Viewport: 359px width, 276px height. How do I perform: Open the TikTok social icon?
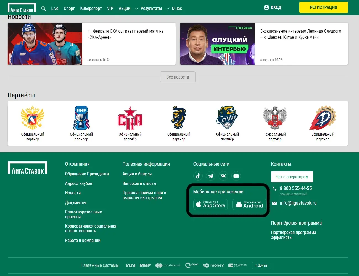tap(198, 176)
